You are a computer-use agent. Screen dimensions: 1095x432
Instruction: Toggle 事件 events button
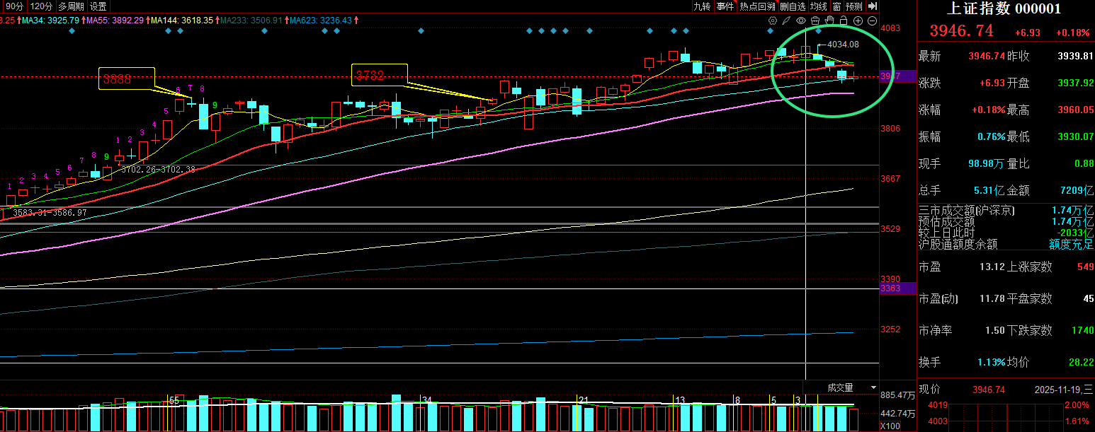pyautogui.click(x=725, y=6)
